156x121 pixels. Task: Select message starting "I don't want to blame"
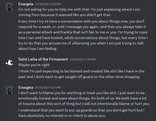click(x=84, y=98)
